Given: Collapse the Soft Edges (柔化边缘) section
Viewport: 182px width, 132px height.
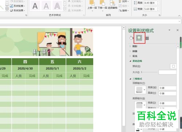Looking at the screenshot, I should [x=130, y=61].
